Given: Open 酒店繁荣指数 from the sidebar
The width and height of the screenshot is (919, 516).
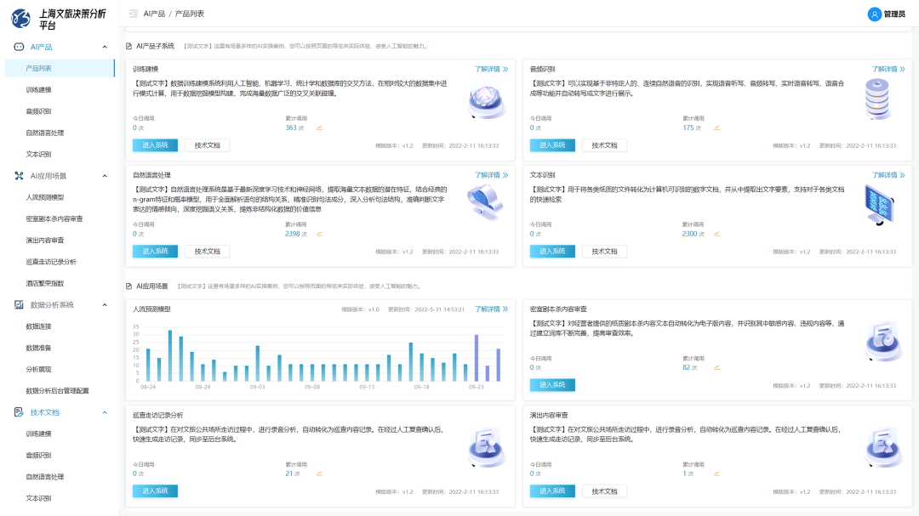Looking at the screenshot, I should click(44, 283).
